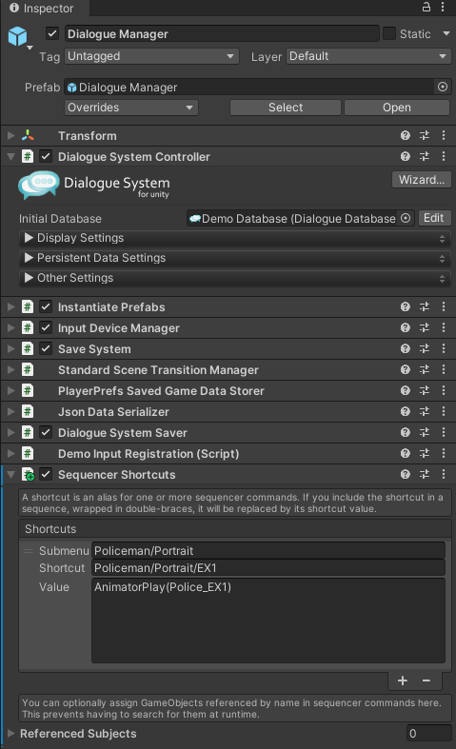Disable Dialogue System Controller component checkbox
Image resolution: width=456 pixels, height=749 pixels.
[46, 157]
